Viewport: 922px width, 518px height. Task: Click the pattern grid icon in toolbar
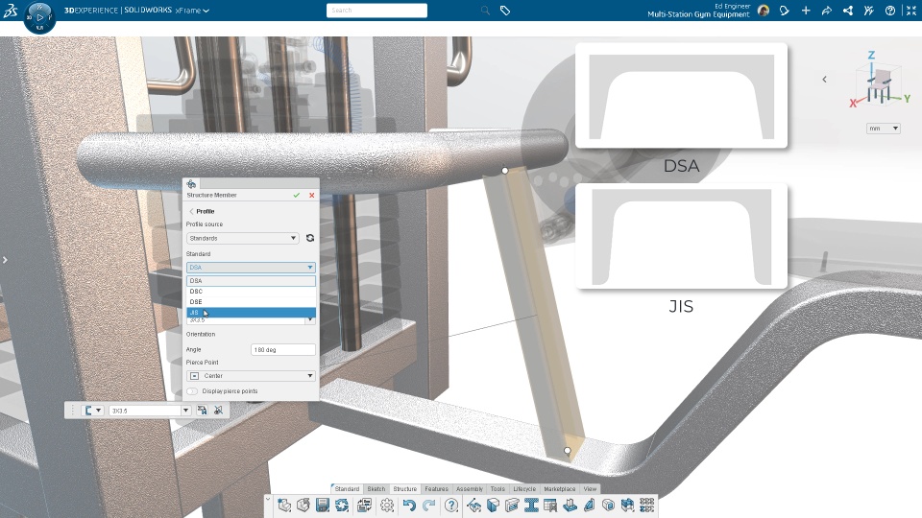click(646, 506)
